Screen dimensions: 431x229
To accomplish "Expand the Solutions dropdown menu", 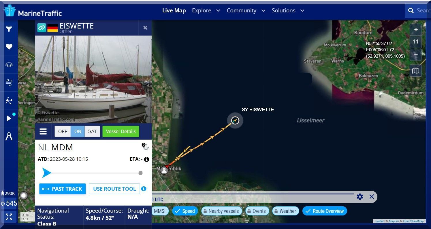I will tap(288, 11).
